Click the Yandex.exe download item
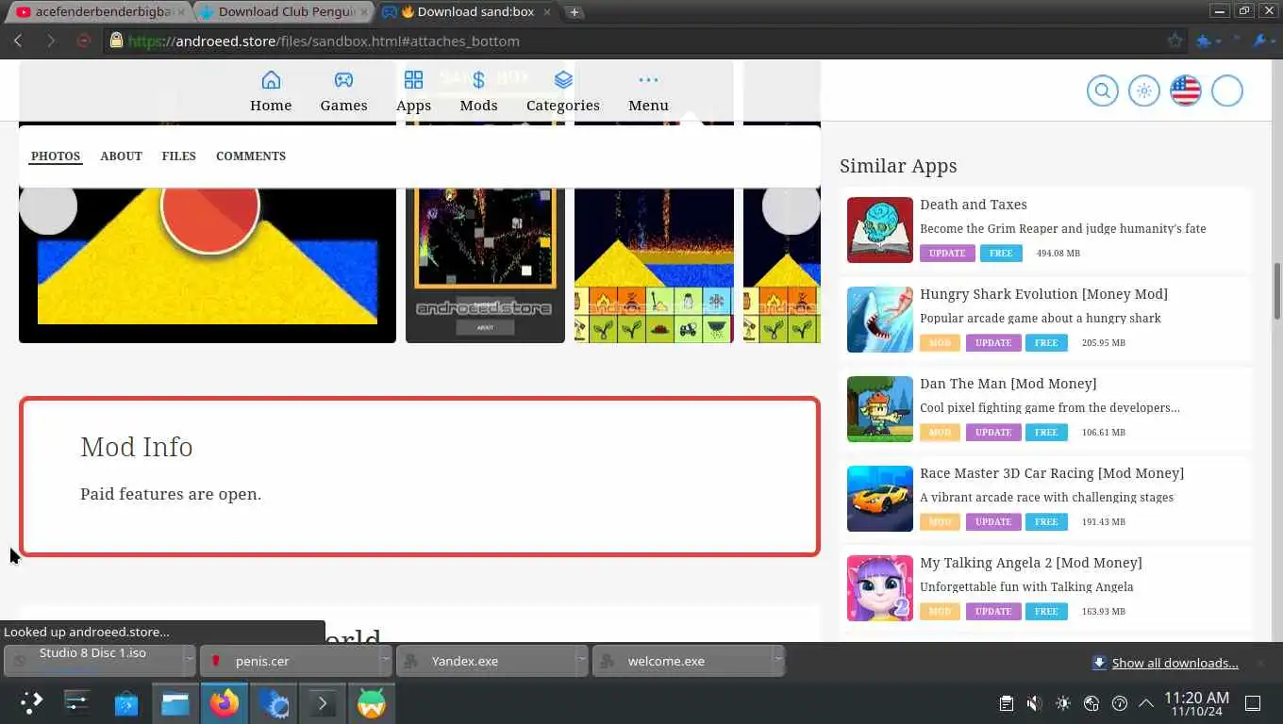1283x724 pixels. coord(487,661)
